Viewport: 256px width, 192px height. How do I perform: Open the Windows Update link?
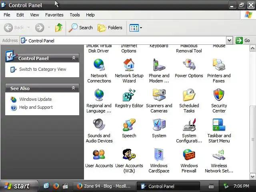[36, 99]
